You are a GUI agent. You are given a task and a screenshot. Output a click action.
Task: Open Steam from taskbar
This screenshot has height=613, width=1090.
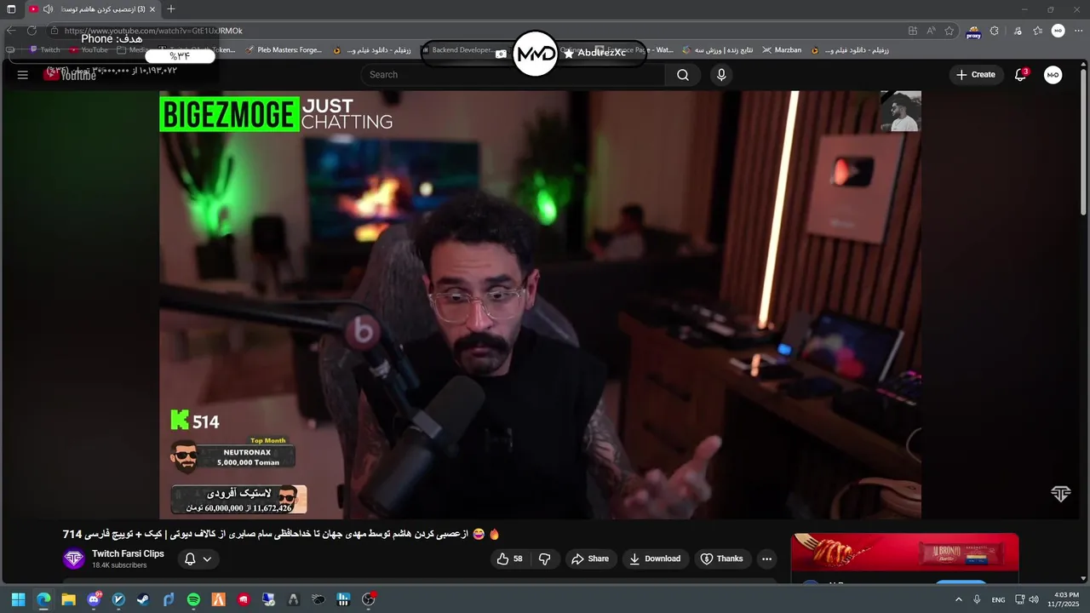click(143, 599)
